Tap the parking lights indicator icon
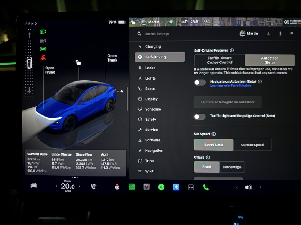Screen dimensions: 301x225 (x=43, y=49)
